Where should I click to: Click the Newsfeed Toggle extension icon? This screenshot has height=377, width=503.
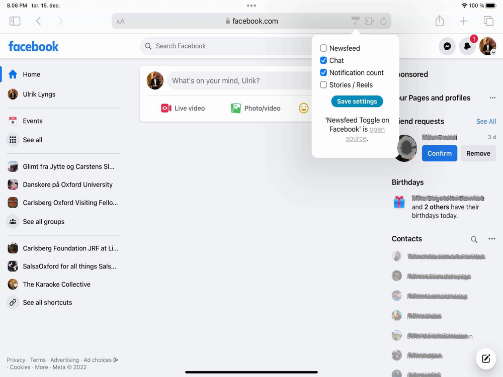(355, 21)
